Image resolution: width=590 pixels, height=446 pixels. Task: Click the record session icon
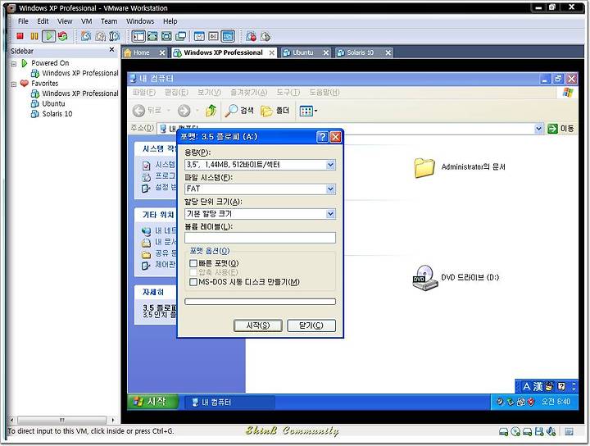point(251,36)
